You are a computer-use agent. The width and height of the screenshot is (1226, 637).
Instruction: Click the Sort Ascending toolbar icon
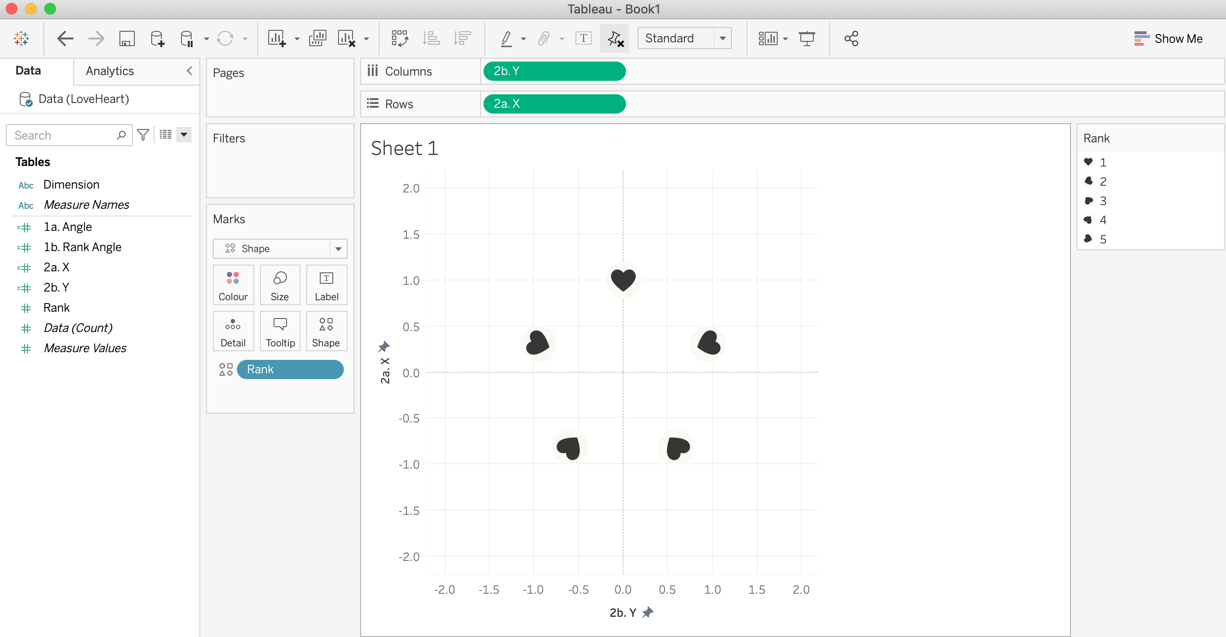pyautogui.click(x=431, y=38)
